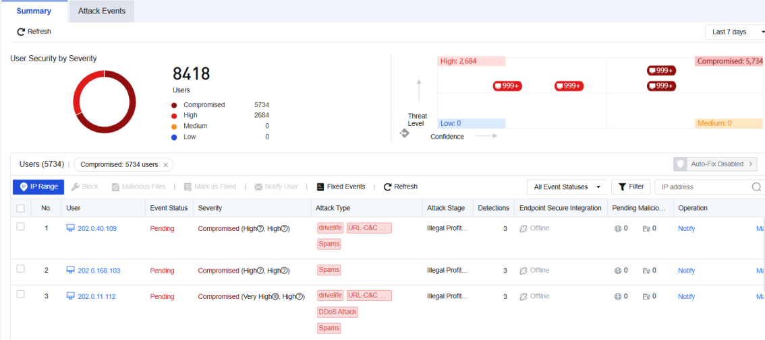Select the checkbox for row 3

[20, 294]
